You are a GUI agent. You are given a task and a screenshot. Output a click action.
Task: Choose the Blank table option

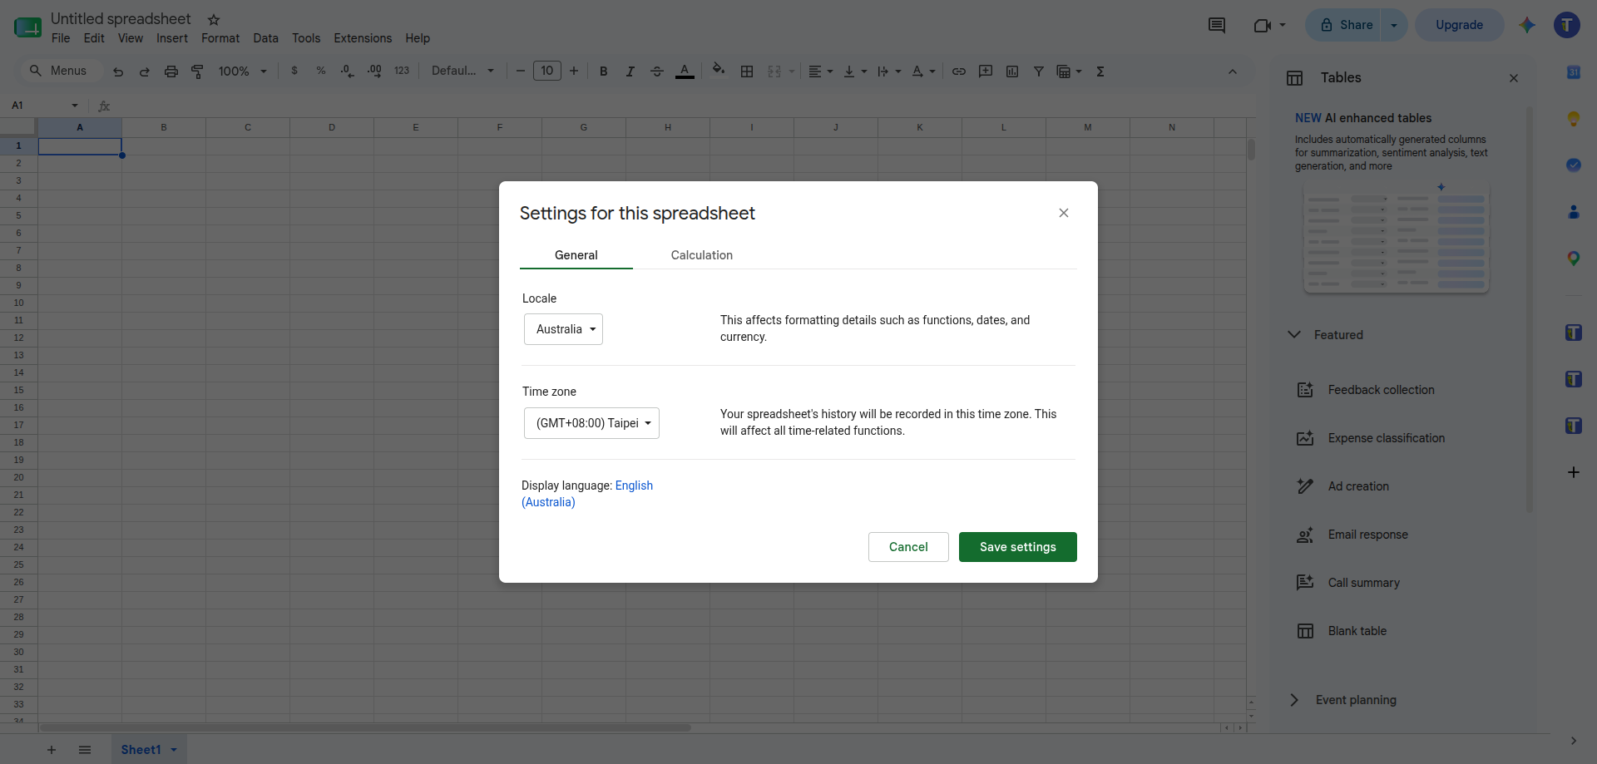[x=1357, y=631]
